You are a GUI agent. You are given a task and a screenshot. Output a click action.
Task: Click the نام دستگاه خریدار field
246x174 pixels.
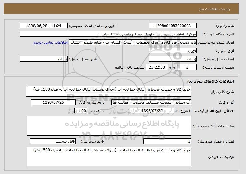(x=108, y=34)
